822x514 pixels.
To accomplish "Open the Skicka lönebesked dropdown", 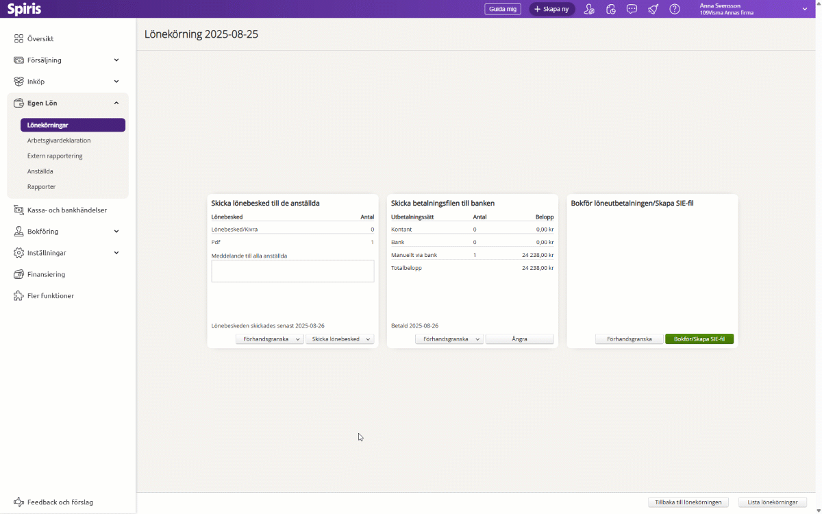I will (x=368, y=339).
